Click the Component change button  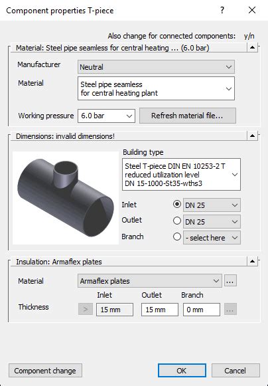click(x=45, y=371)
